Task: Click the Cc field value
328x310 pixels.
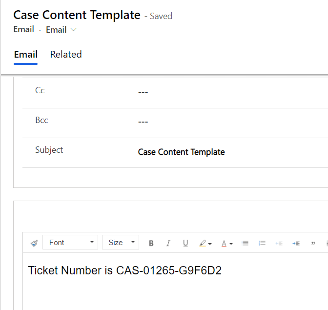Action: pos(143,92)
